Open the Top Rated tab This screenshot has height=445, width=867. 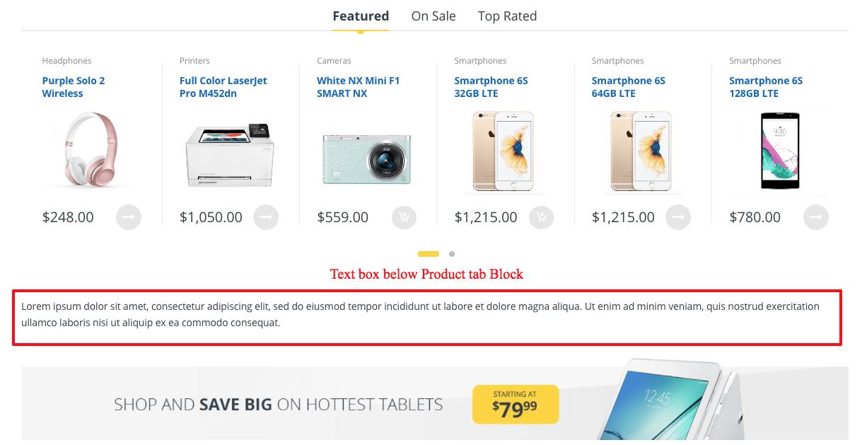point(507,16)
